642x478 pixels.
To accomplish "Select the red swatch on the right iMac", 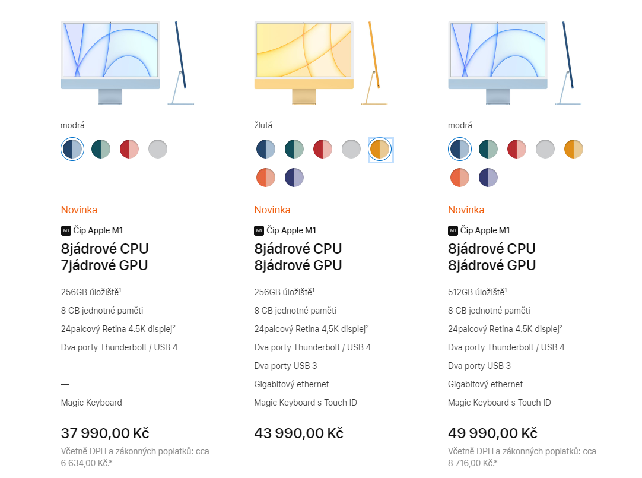I will (x=516, y=149).
